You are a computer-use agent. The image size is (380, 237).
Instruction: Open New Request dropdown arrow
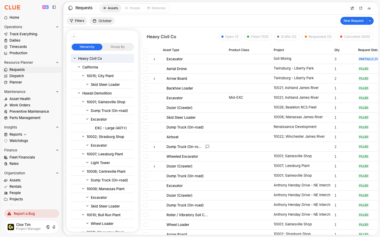370,21
